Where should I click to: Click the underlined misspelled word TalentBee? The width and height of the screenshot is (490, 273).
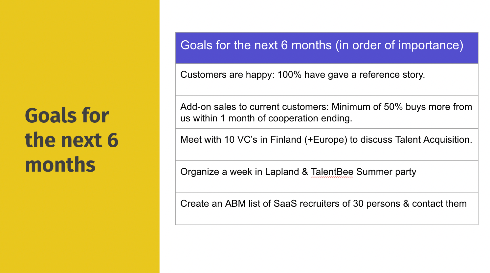332,172
